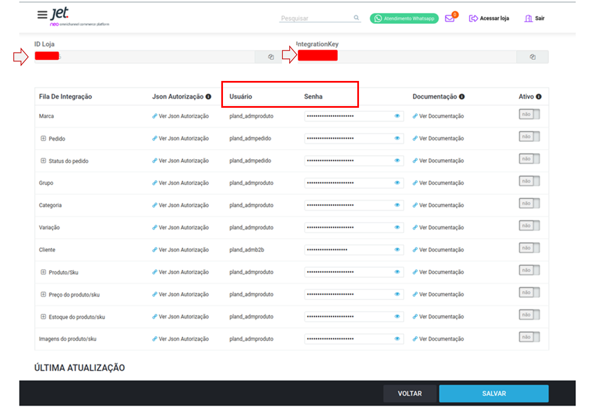Expand the Status do pedido row
The image size is (602, 407).
pos(43,161)
